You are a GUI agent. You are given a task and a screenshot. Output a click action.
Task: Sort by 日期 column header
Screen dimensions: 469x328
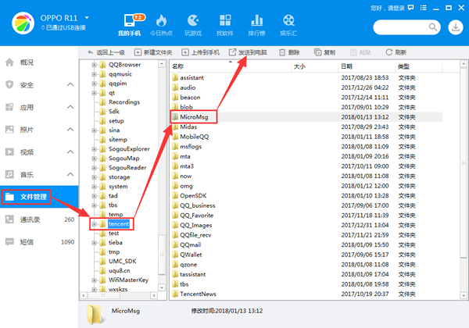[x=367, y=66]
